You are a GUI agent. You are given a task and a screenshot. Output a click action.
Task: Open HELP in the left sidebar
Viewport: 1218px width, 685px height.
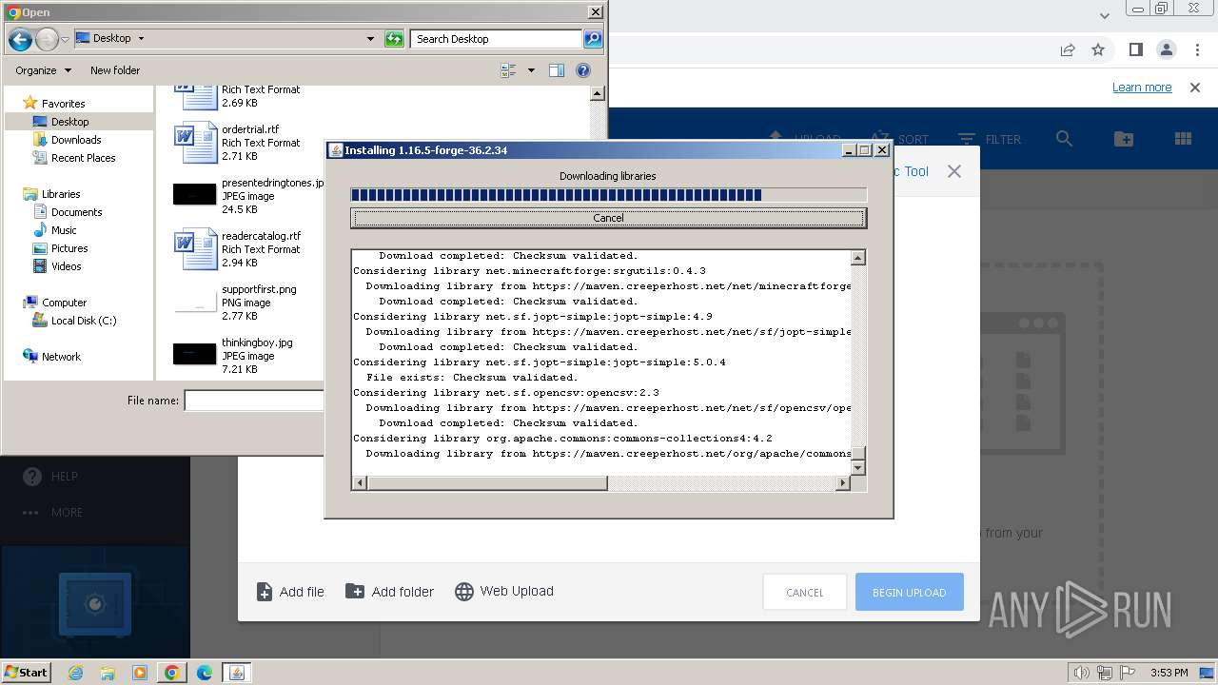point(50,477)
